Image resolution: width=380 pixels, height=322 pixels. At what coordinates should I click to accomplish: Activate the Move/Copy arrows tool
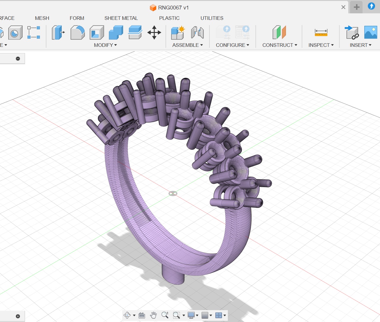(154, 32)
